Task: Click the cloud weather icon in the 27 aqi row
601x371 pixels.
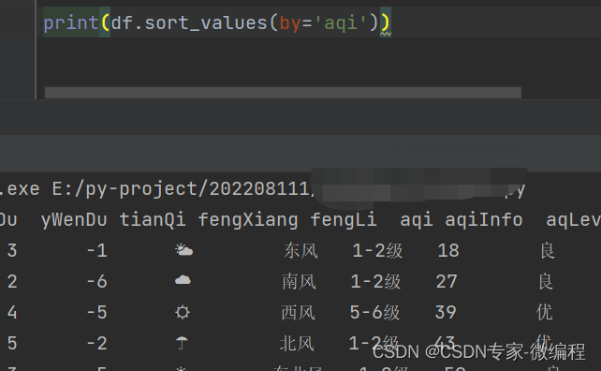Action: click(x=183, y=280)
